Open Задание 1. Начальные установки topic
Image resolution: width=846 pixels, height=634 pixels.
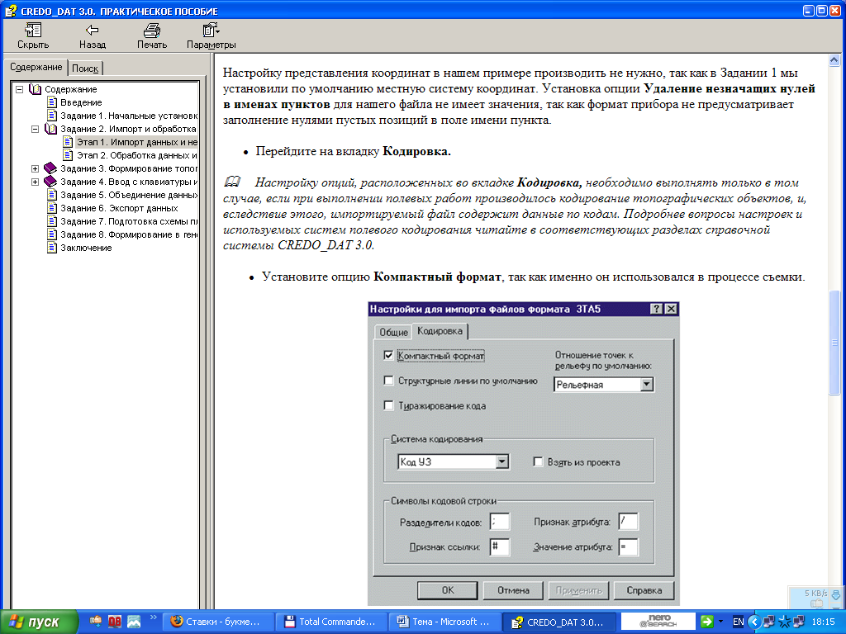pyautogui.click(x=128, y=116)
